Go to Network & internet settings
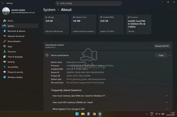Screen dimensions: 177x117 [20, 36]
